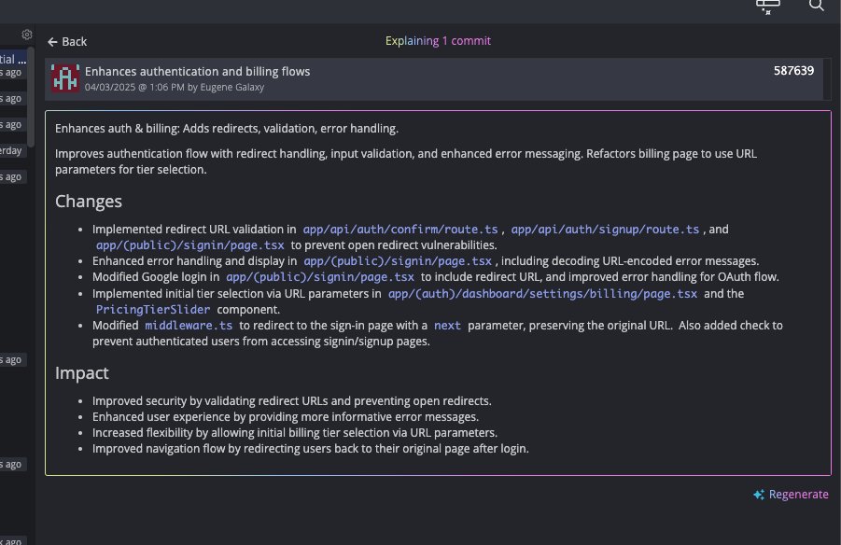The width and height of the screenshot is (841, 545).
Task: Click the PricingTierSlider component reference
Action: (153, 310)
